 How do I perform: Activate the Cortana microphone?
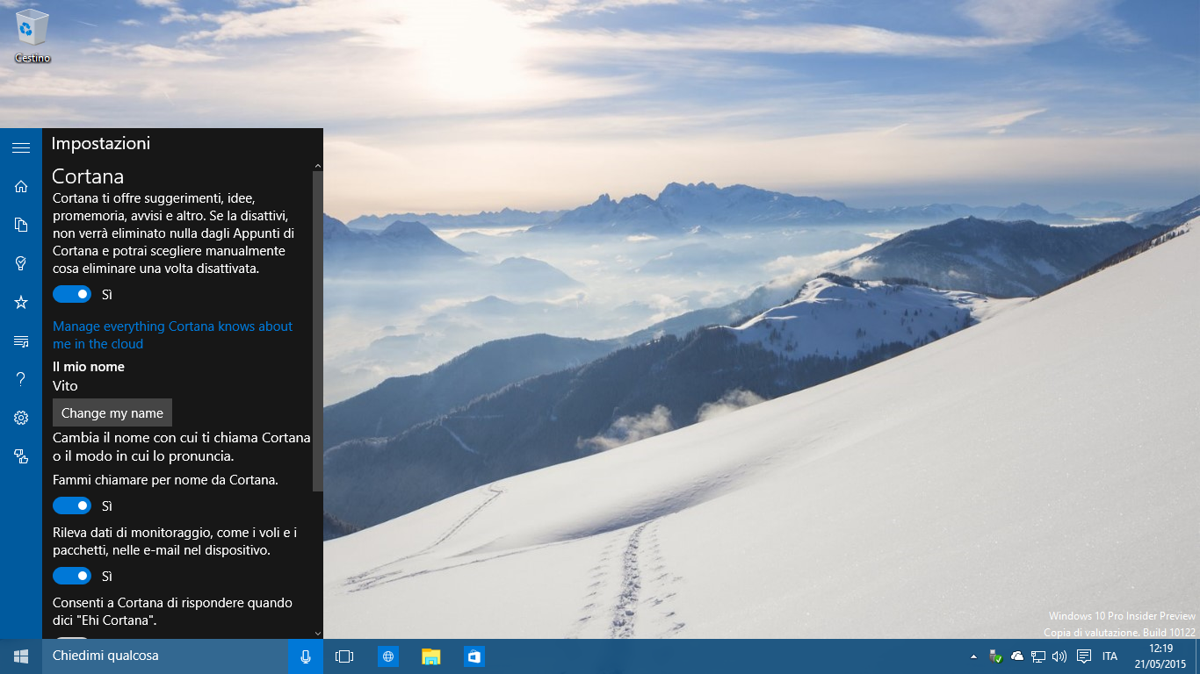click(306, 656)
